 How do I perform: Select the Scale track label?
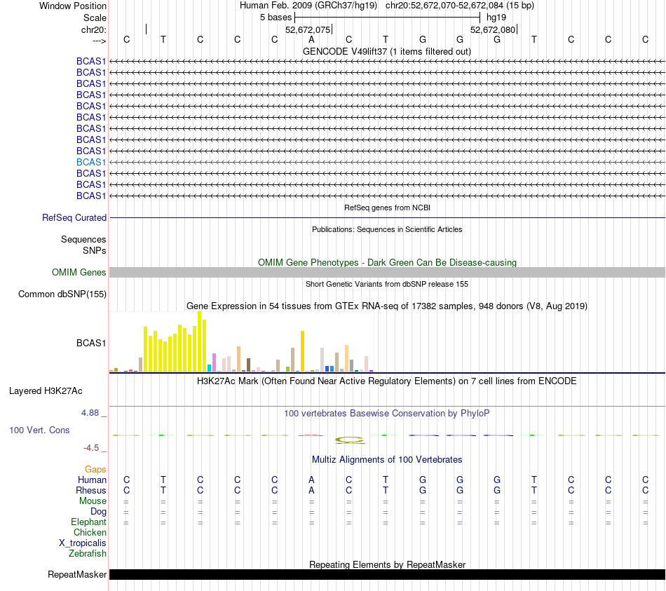[95, 18]
